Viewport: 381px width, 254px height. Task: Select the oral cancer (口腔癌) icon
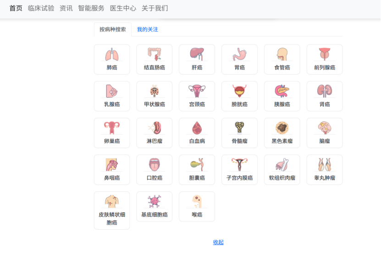[x=155, y=164]
